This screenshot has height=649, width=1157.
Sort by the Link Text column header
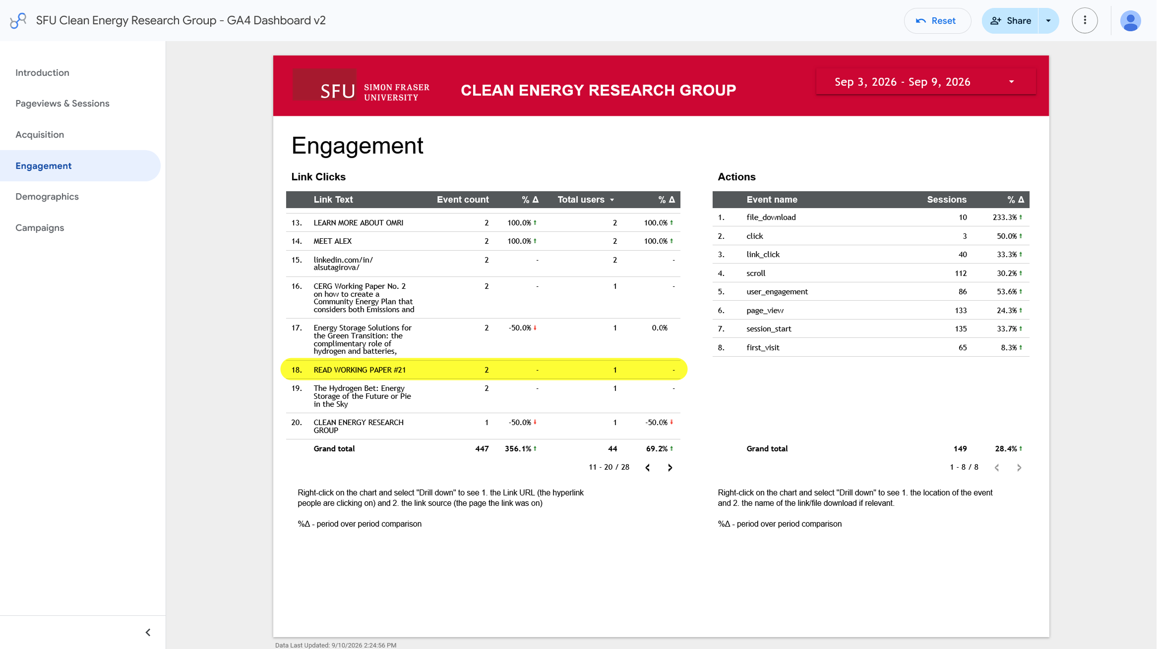tap(333, 200)
